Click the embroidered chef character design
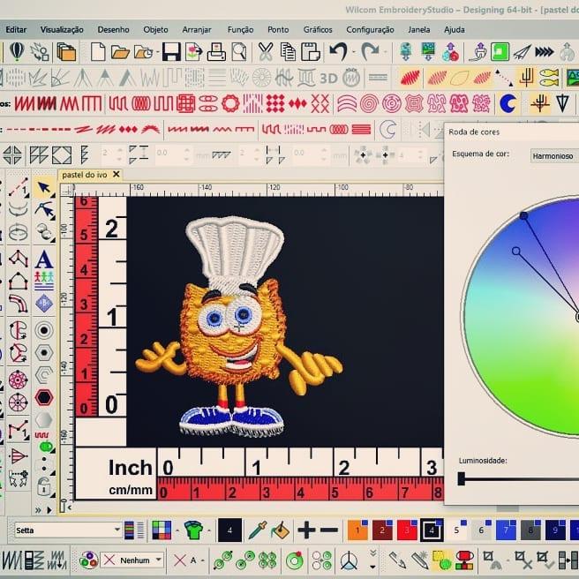579x579 pixels. click(x=238, y=327)
